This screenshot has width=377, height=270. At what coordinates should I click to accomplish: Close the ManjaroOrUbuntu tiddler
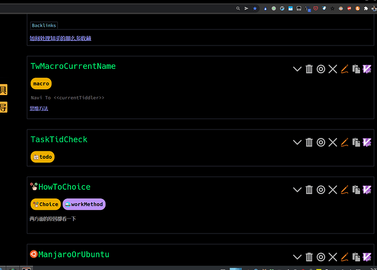click(x=333, y=257)
